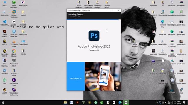The width and height of the screenshot is (188, 105).
Task: Click the "Version 24.2" text
Action: 94,50
